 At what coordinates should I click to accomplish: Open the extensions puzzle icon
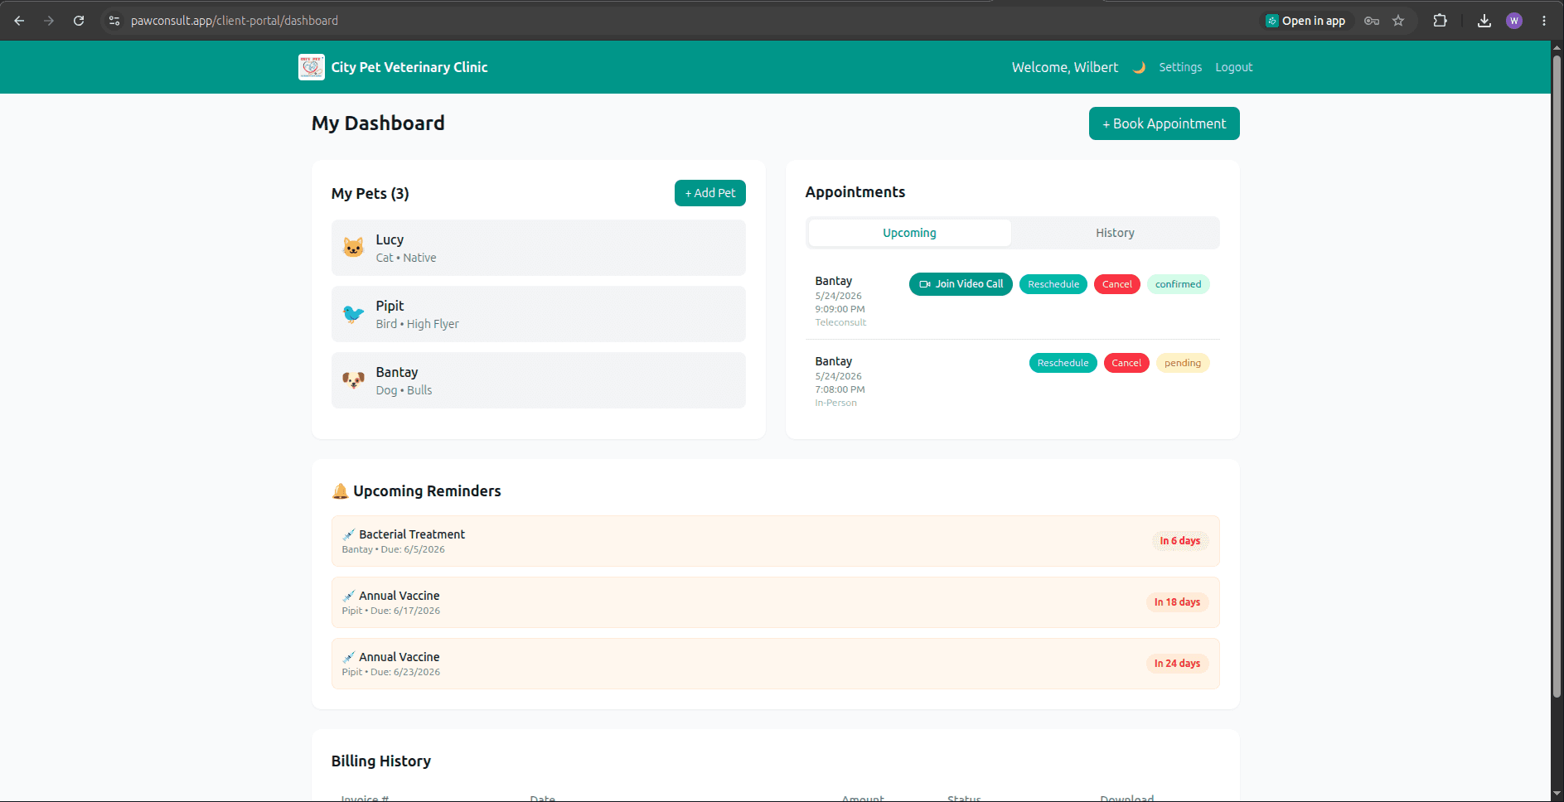(1441, 21)
